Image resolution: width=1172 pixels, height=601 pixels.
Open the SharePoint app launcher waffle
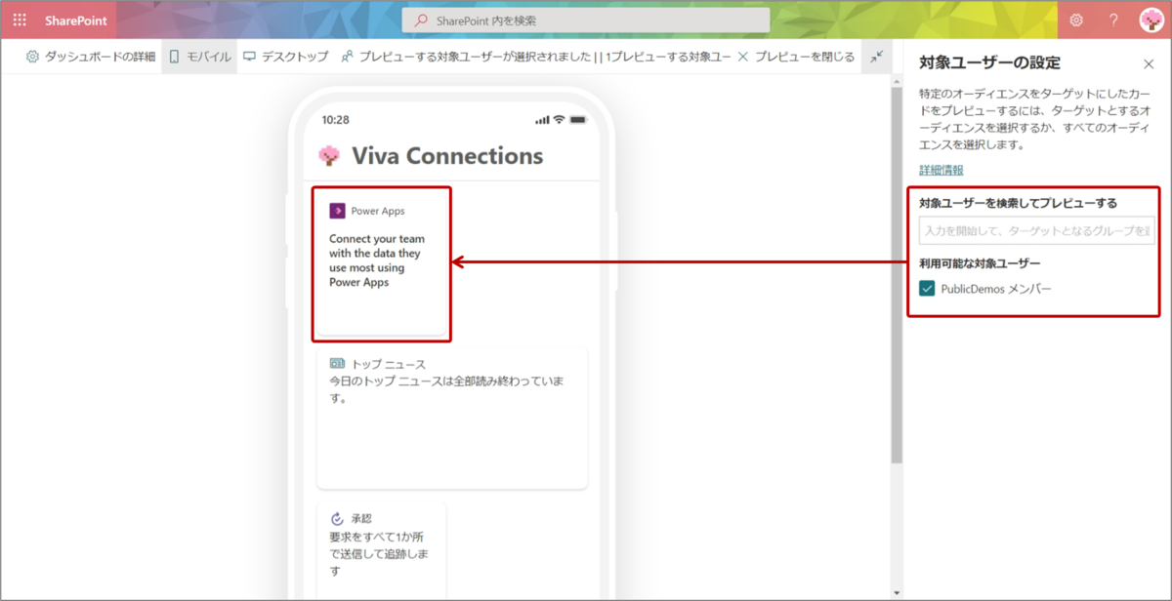[20, 20]
